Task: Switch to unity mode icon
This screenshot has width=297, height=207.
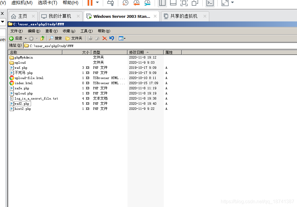Action: coord(195,3)
